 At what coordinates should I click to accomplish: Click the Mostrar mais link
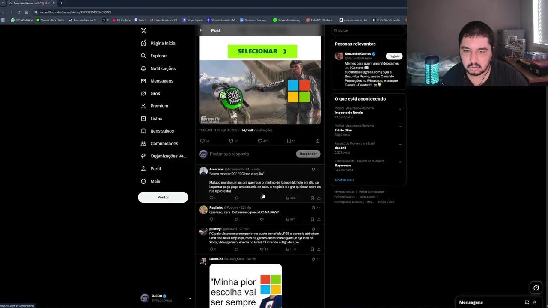click(x=344, y=180)
